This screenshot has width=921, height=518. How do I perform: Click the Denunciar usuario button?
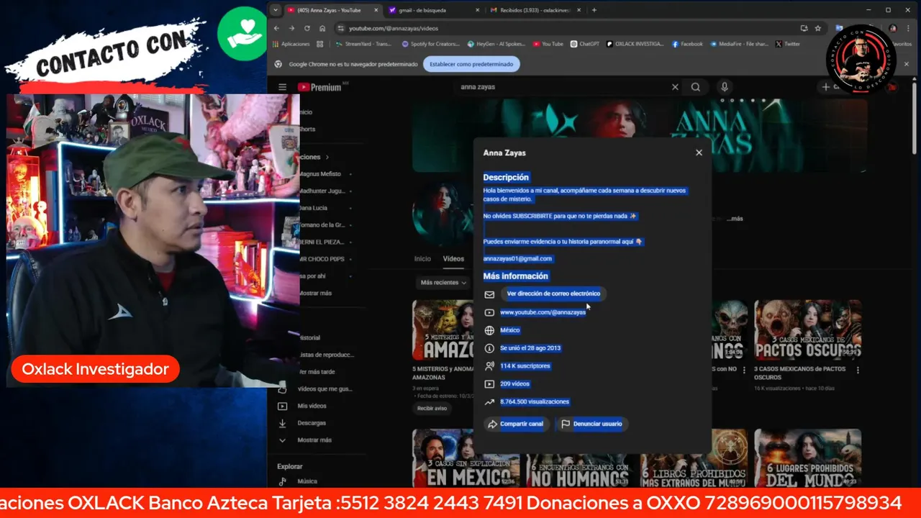(x=591, y=424)
